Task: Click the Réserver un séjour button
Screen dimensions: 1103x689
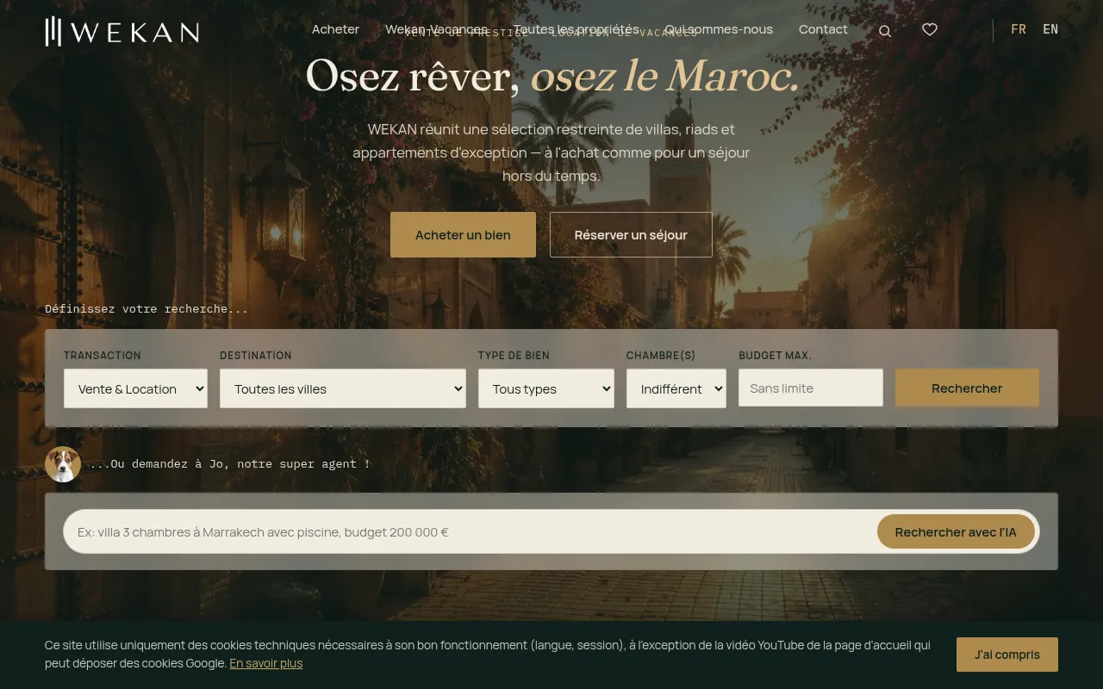Action: [631, 235]
